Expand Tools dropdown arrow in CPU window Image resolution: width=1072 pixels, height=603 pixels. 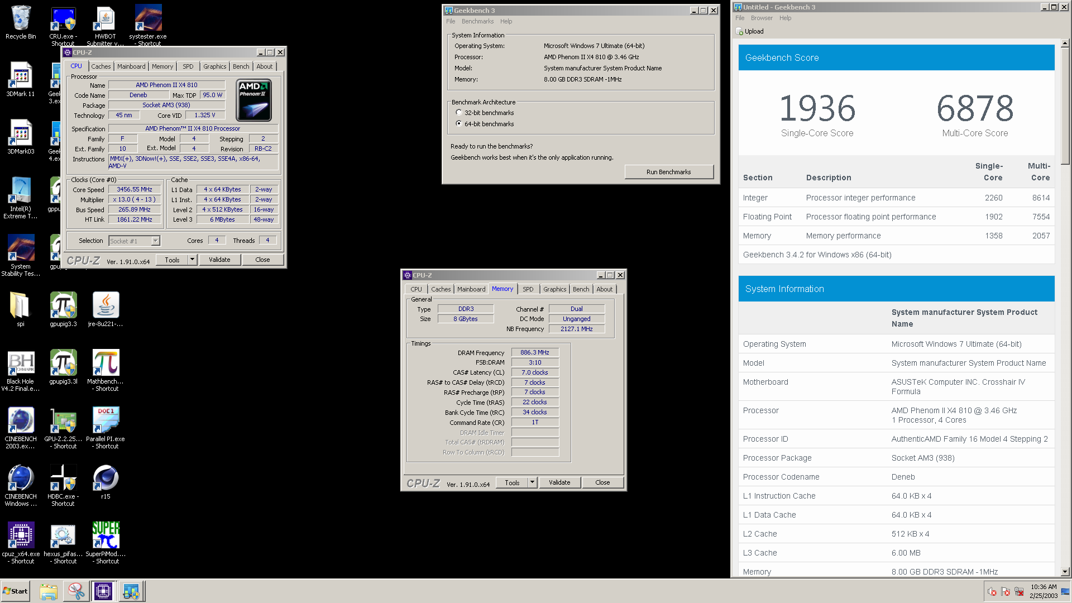[x=192, y=260]
